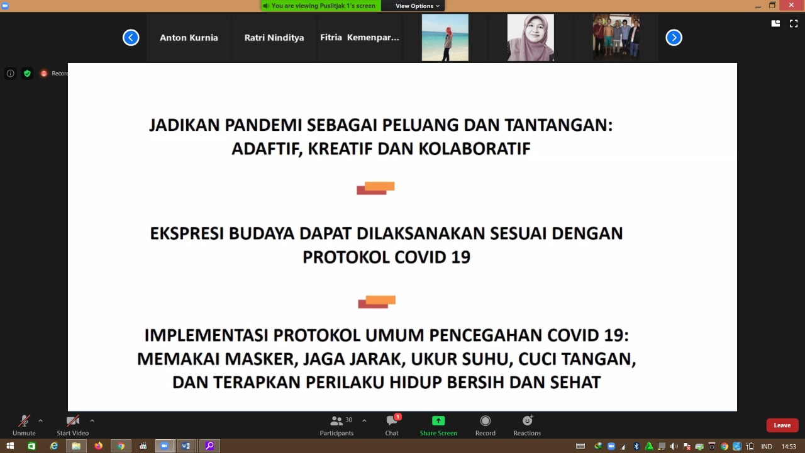
Task: Switch gallery view layout icon
Action: click(775, 24)
